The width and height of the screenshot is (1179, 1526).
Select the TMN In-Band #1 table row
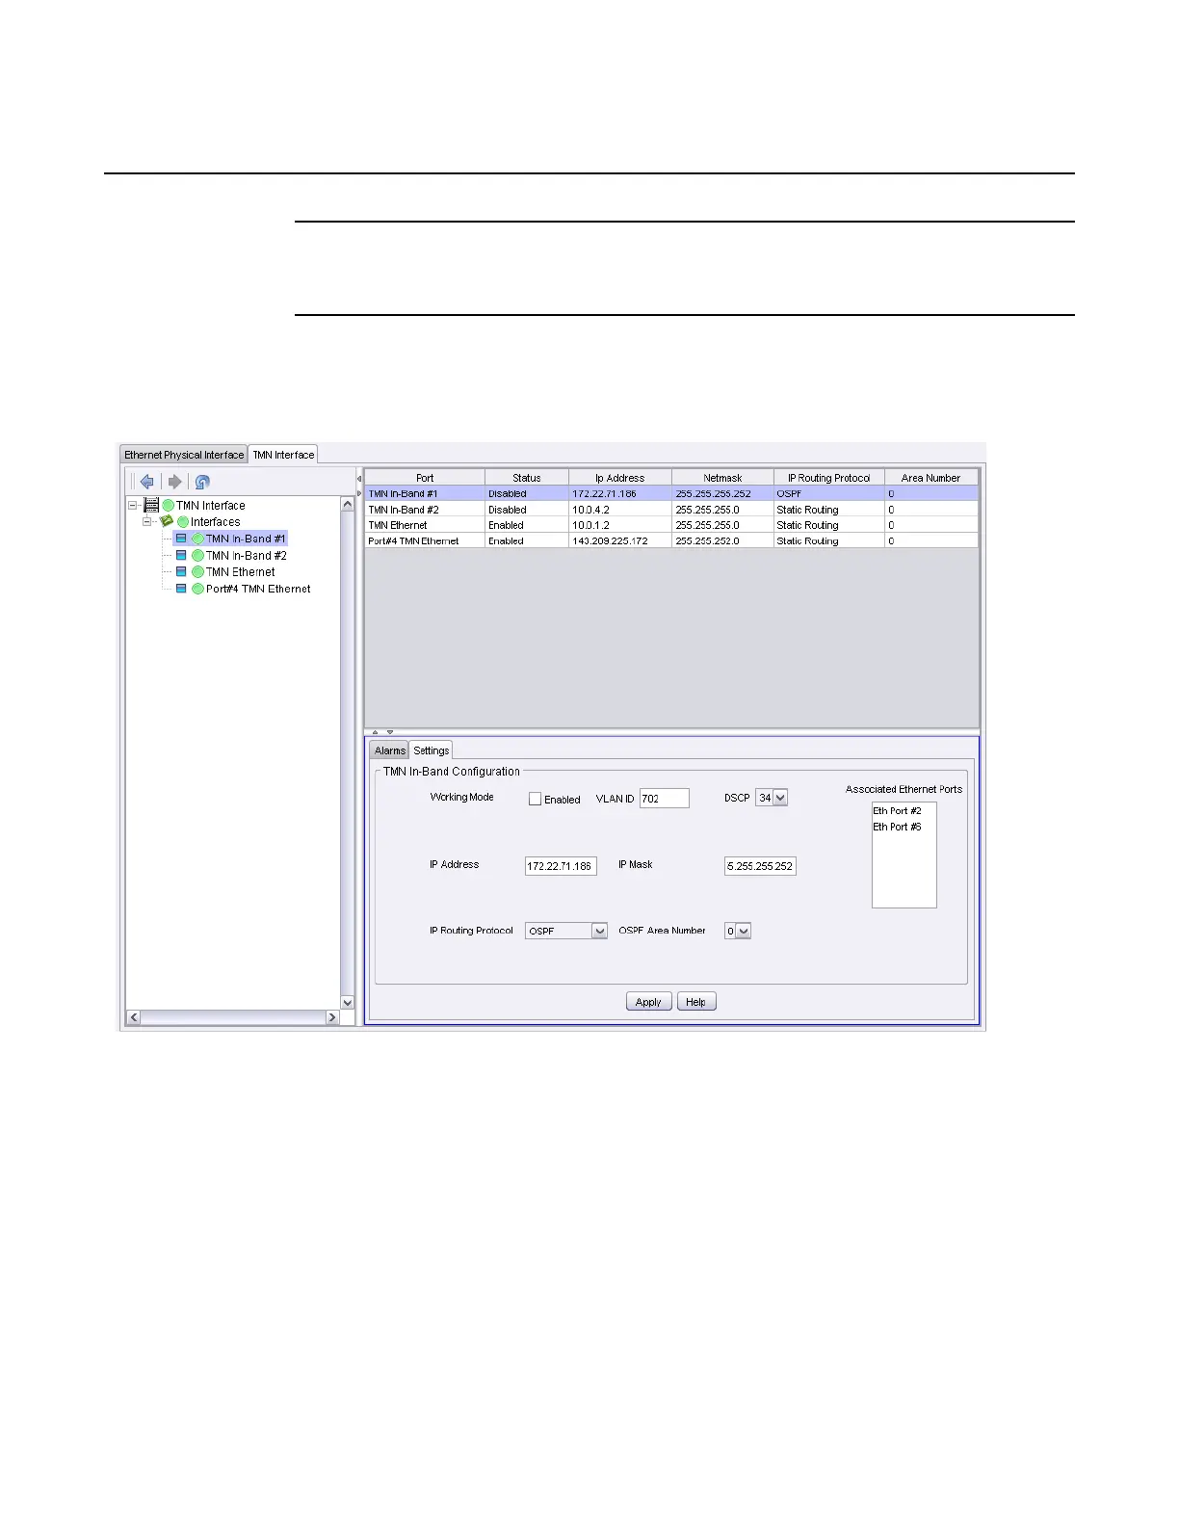pos(671,493)
